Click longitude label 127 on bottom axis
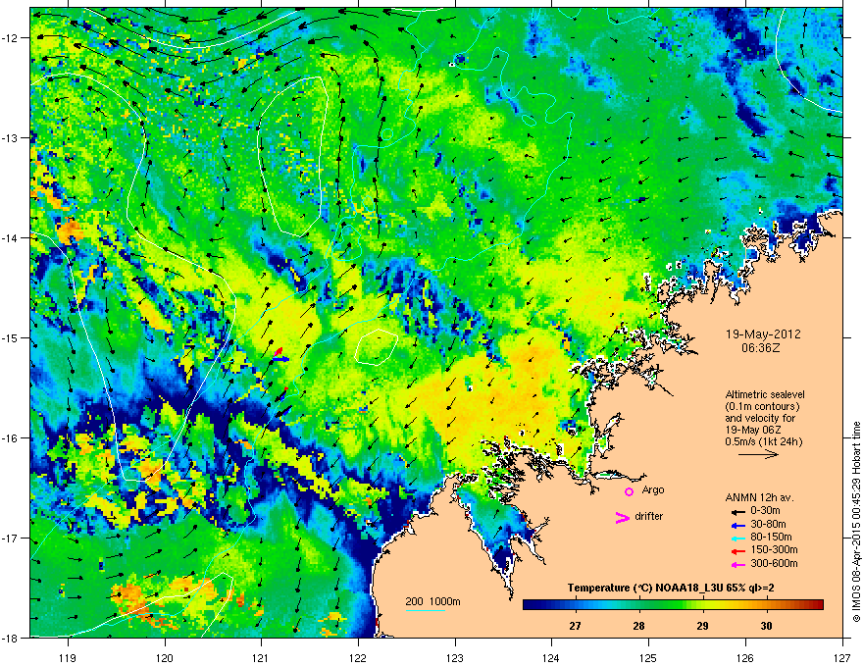This screenshot has height=667, width=863. click(x=842, y=657)
